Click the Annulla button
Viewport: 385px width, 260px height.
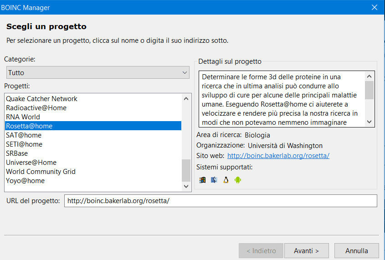(x=356, y=251)
